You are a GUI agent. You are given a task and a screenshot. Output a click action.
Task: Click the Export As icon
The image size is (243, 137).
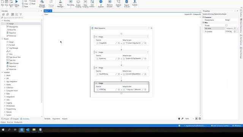(x=11, y=2)
